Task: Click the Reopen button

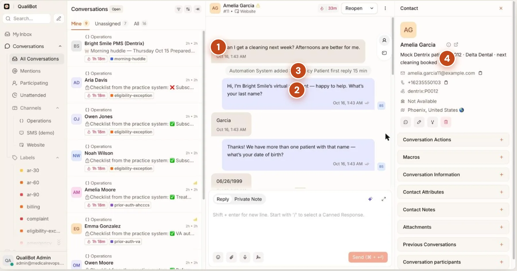Action: pyautogui.click(x=354, y=8)
